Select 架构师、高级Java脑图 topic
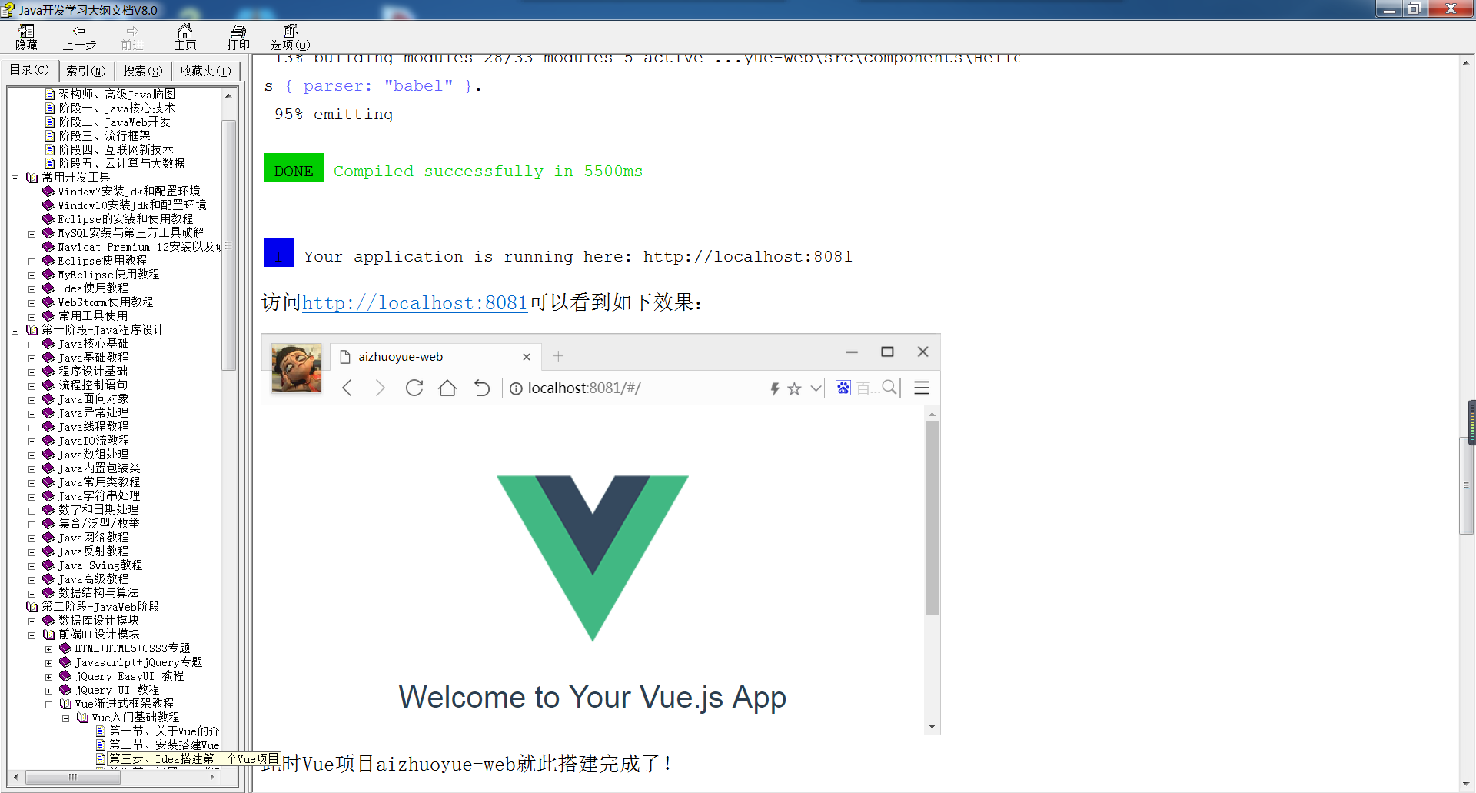The height and width of the screenshot is (793, 1476). (x=117, y=94)
